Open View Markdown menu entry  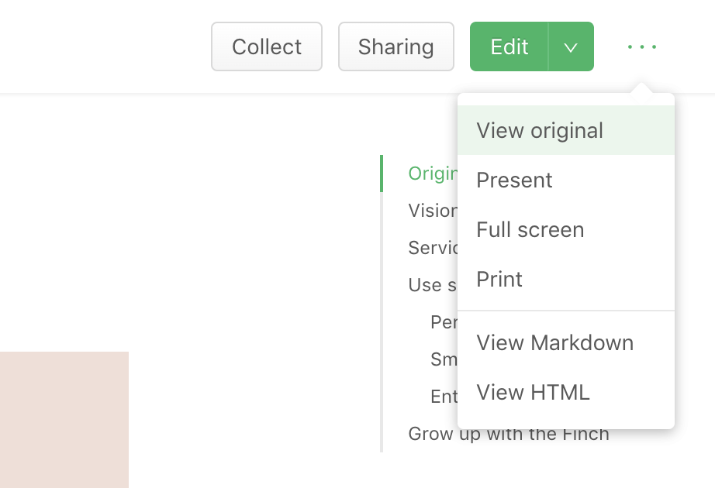(555, 342)
